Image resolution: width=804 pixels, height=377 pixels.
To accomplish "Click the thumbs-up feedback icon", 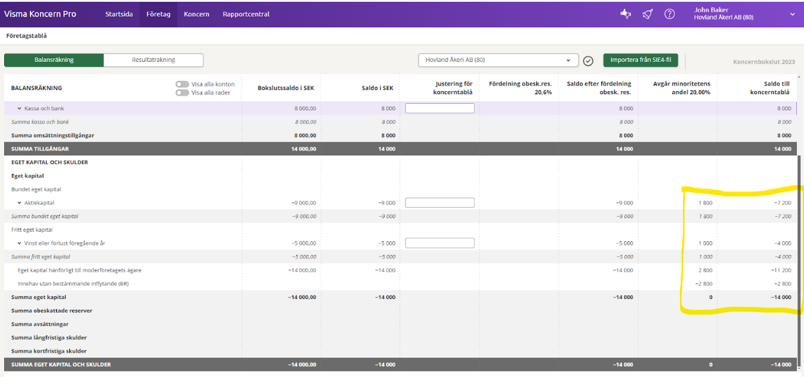I will point(626,14).
